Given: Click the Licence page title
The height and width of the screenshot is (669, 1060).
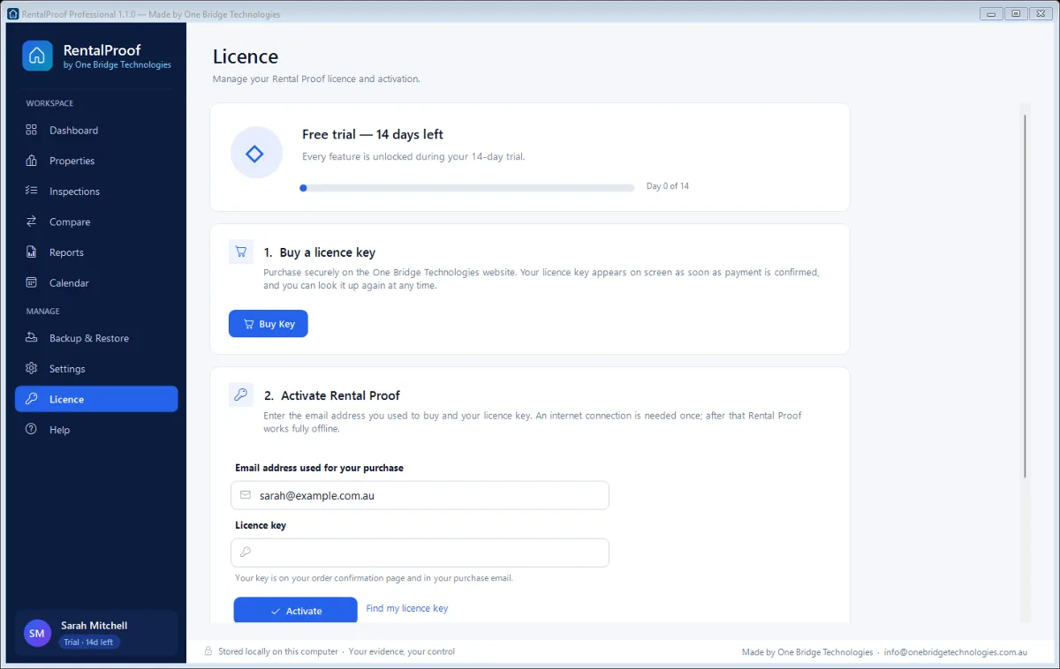Looking at the screenshot, I should pos(246,56).
